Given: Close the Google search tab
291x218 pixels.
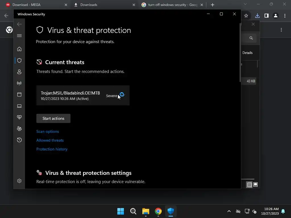Looking at the screenshot, I should [x=202, y=5].
